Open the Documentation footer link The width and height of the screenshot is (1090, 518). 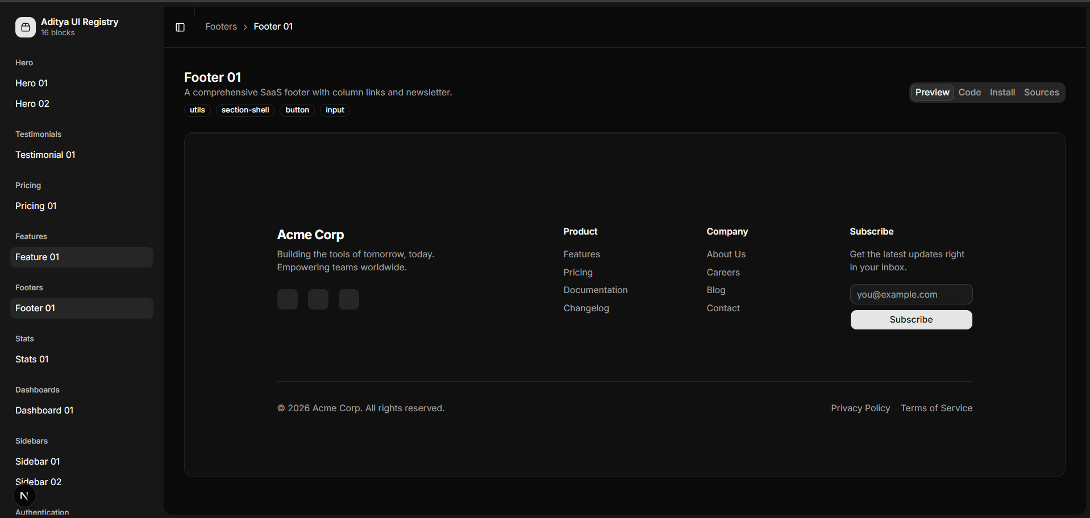click(x=596, y=290)
